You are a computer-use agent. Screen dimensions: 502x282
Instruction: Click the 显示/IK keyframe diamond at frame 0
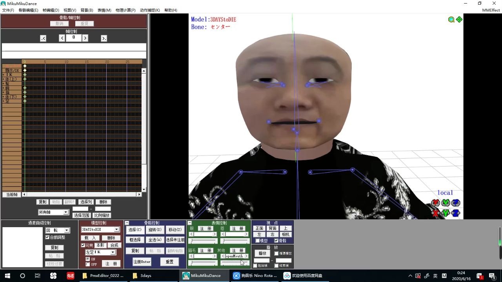pyautogui.click(x=25, y=70)
